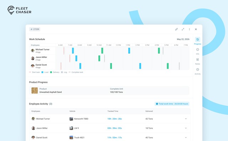The image size is (228, 141).
Task: Click the #27259 ID tag
Action: click(x=35, y=29)
